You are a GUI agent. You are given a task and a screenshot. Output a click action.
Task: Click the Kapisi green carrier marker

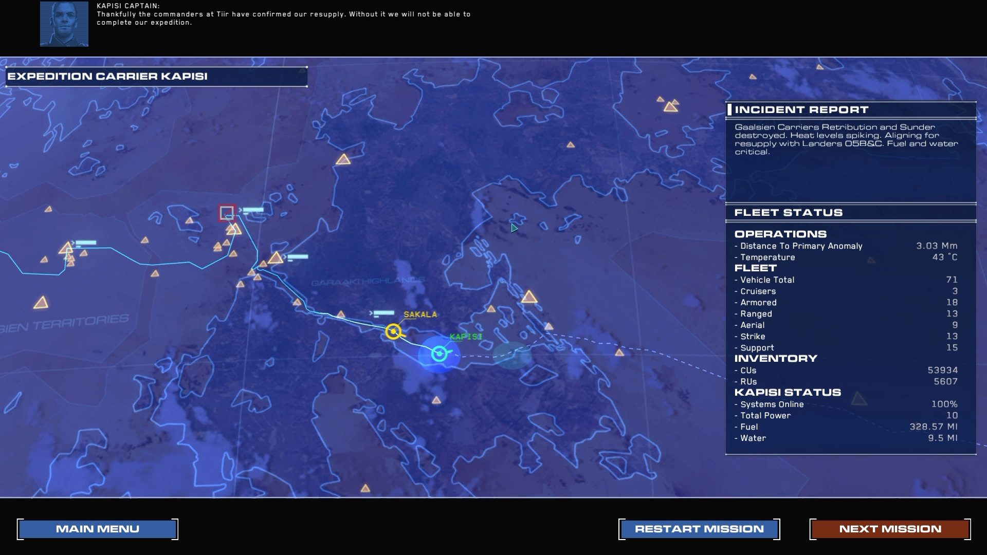click(439, 354)
